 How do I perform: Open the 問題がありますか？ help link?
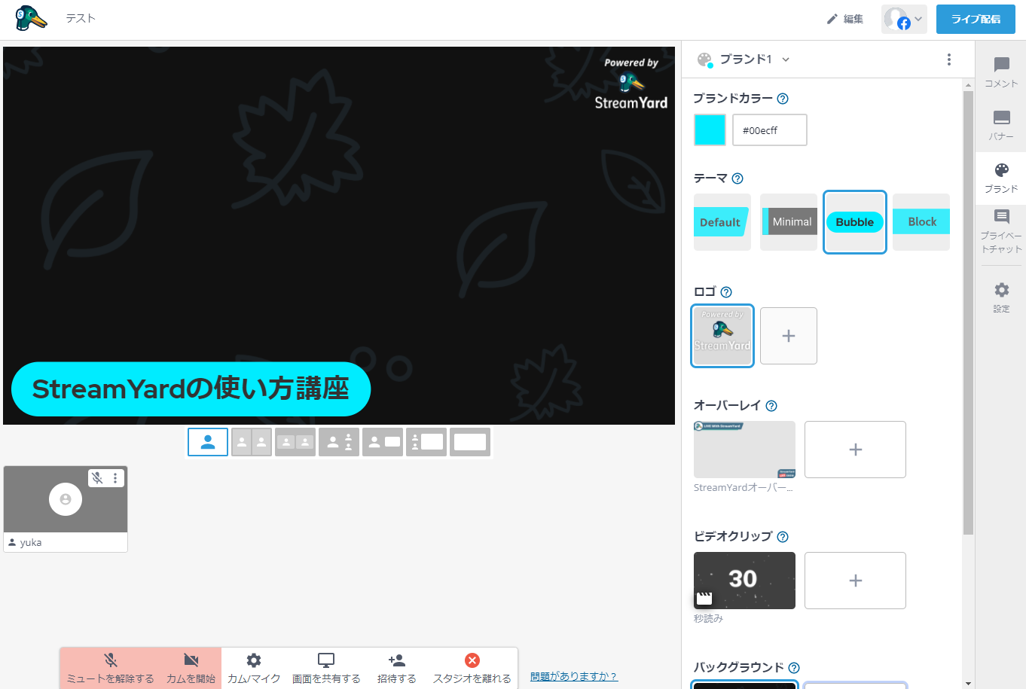(x=574, y=676)
